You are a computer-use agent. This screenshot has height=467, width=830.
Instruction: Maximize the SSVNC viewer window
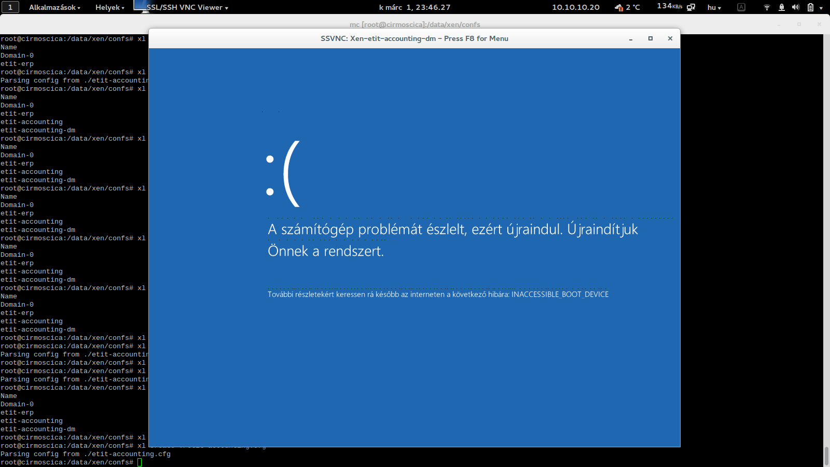click(651, 38)
